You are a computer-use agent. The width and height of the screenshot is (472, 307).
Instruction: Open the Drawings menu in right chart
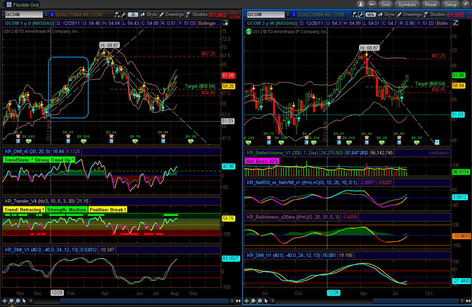(x=409, y=15)
